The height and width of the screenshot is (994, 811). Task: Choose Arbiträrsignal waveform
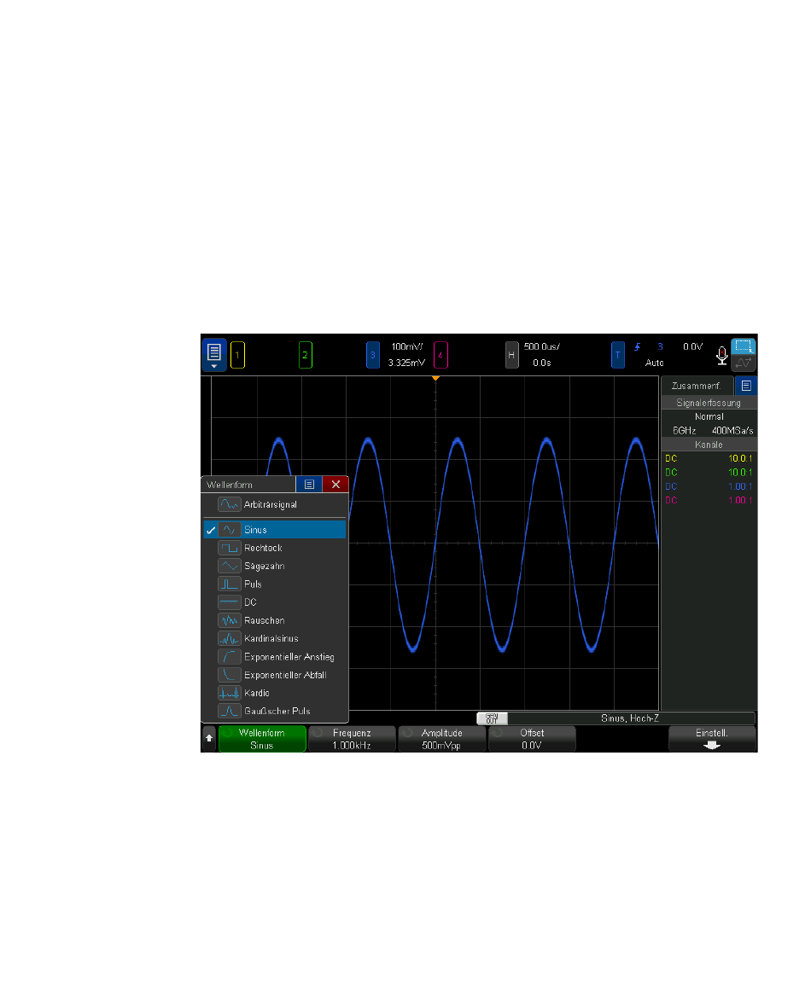(x=275, y=504)
